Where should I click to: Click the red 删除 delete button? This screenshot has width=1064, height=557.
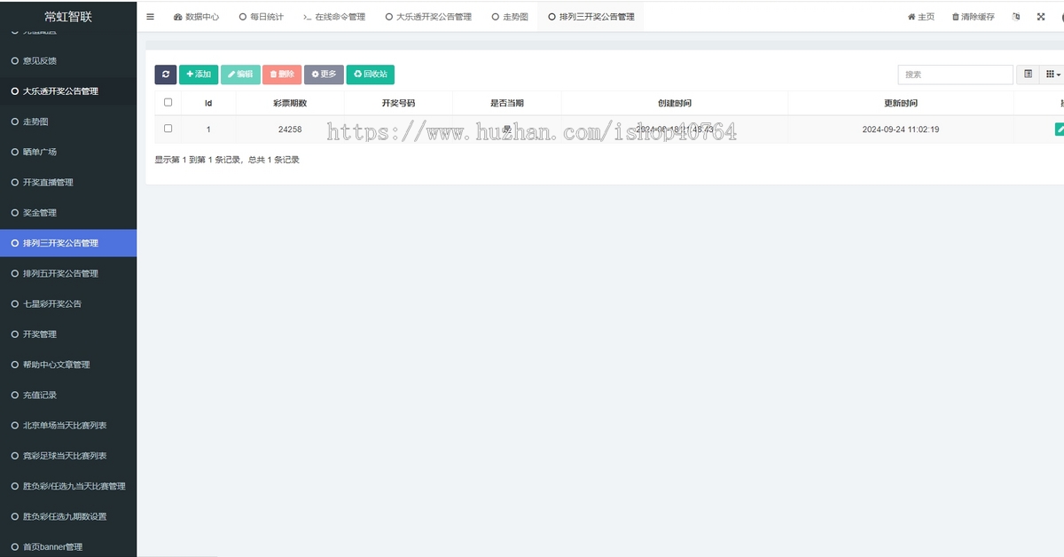coord(282,75)
